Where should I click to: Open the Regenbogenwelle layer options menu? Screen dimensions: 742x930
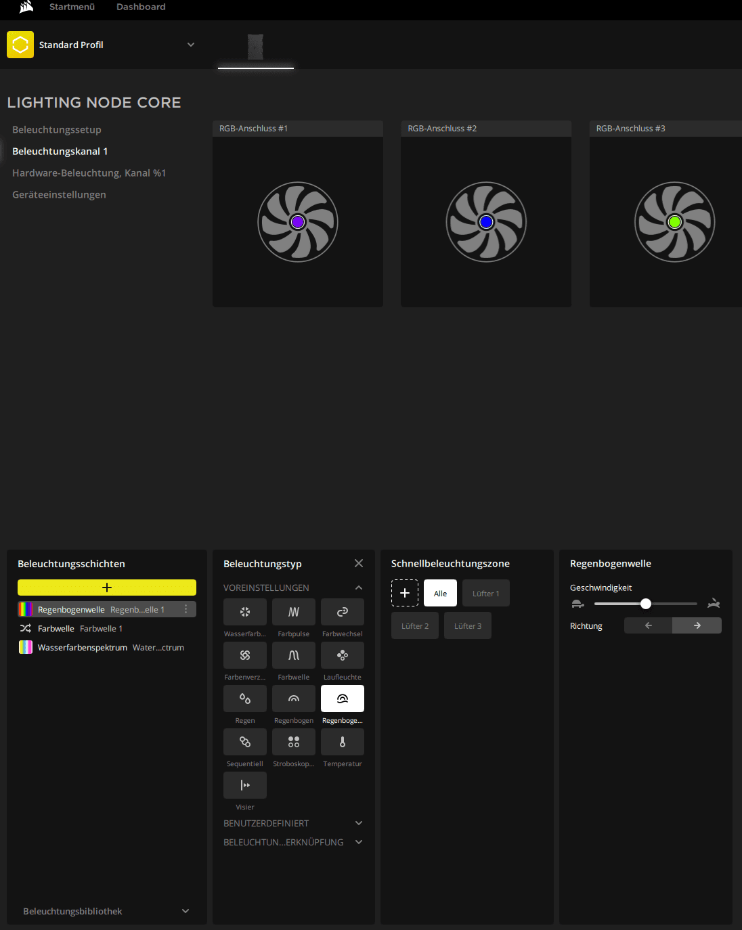[186, 609]
